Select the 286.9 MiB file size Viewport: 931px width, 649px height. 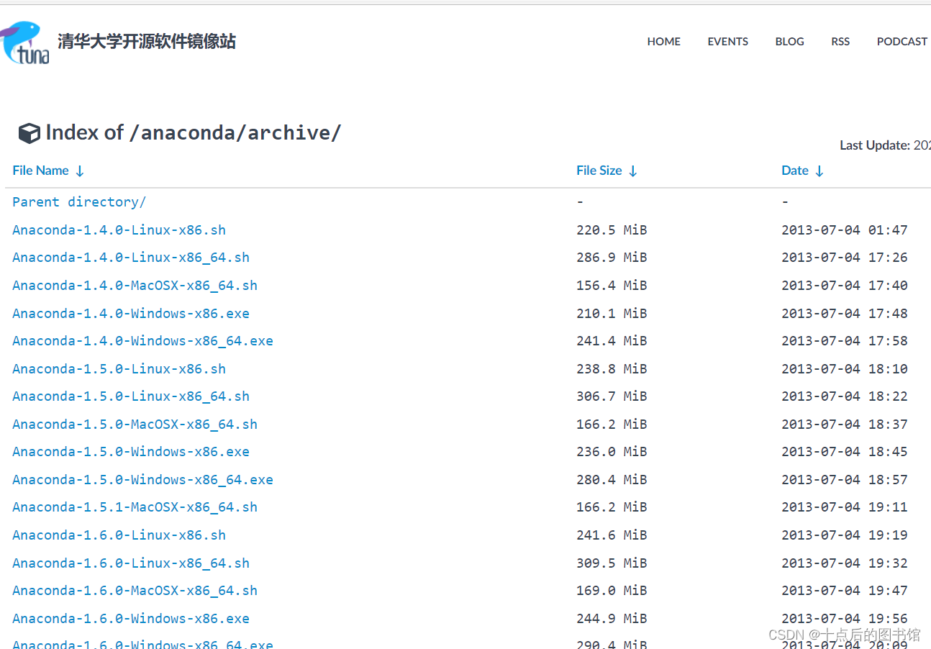612,258
